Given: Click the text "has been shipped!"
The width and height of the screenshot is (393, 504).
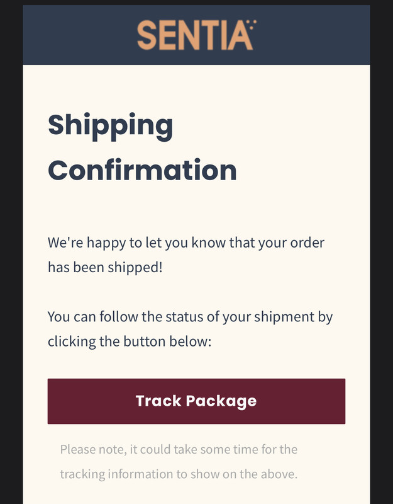Looking at the screenshot, I should pyautogui.click(x=105, y=267).
